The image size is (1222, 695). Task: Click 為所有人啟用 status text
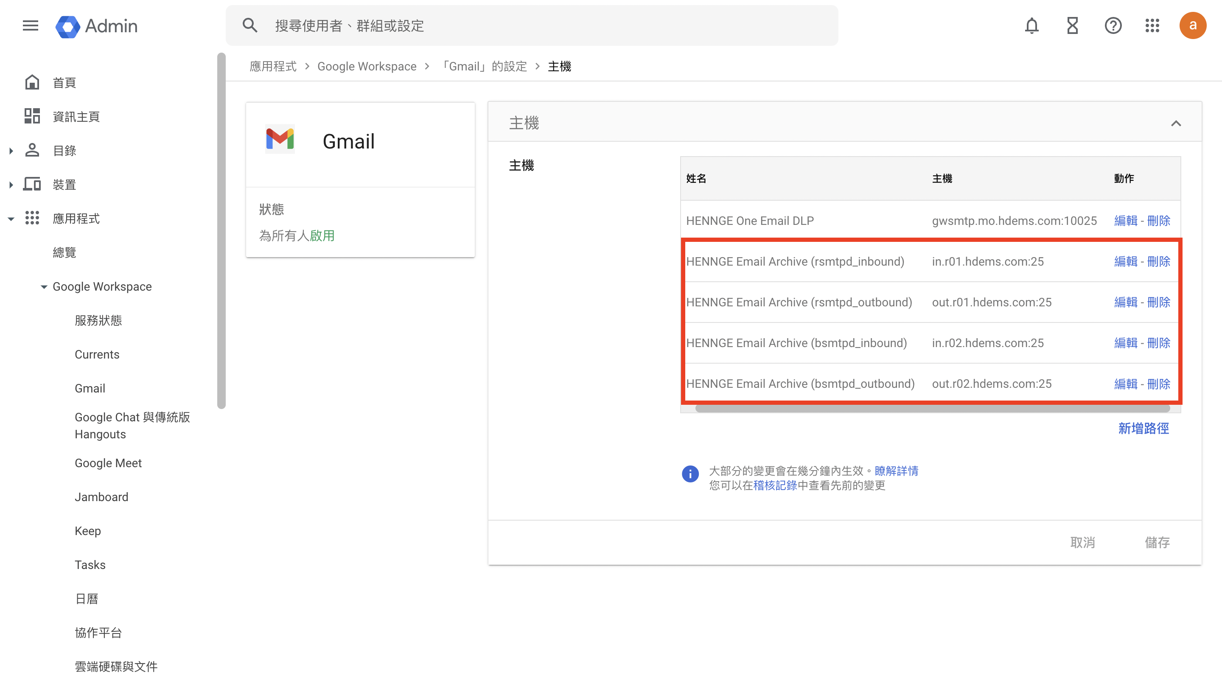click(297, 236)
